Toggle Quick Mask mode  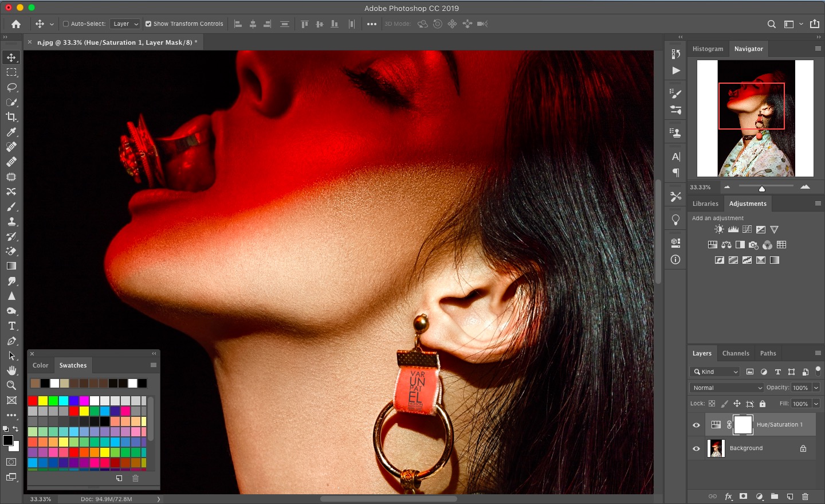pos(11,462)
